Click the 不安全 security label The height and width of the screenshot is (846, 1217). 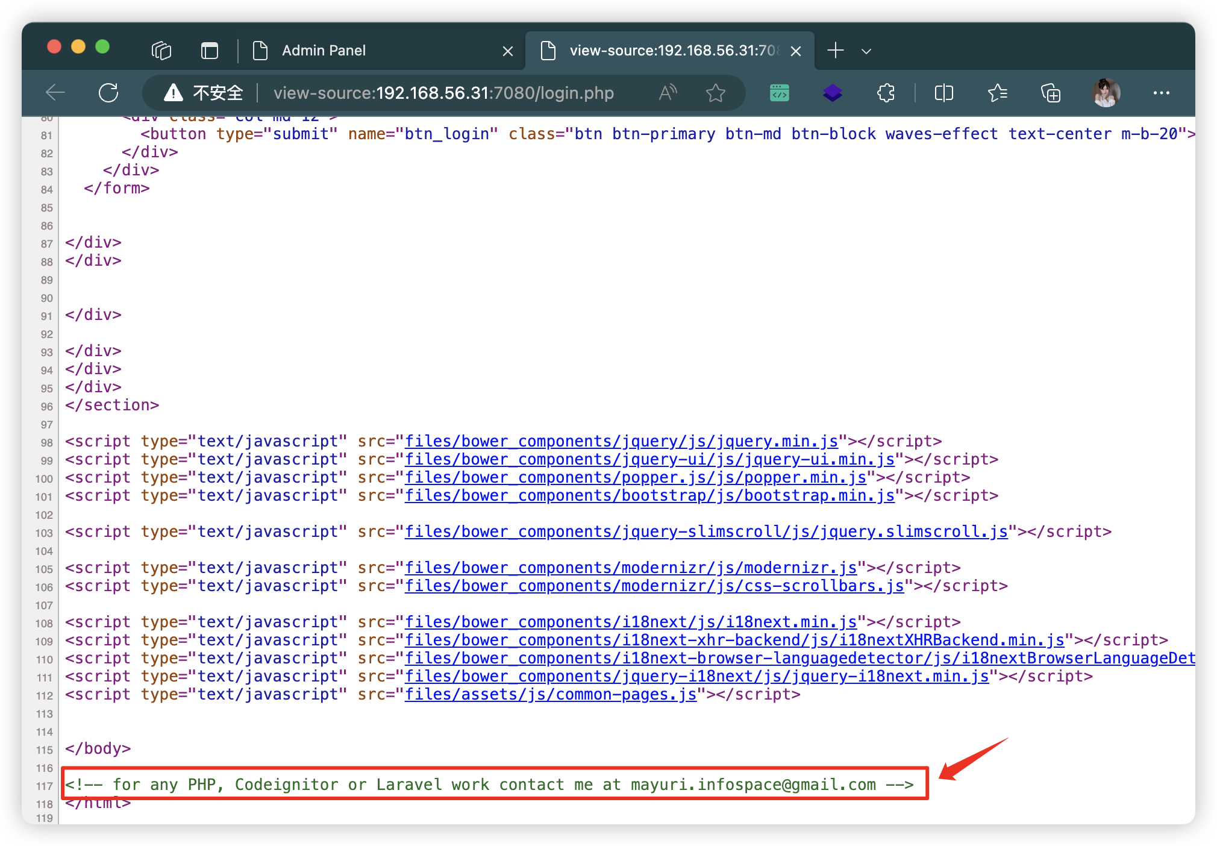(218, 93)
